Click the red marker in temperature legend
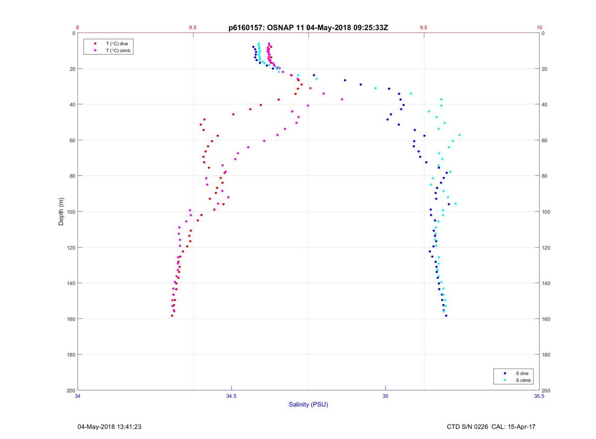596x439 pixels. pos(95,44)
